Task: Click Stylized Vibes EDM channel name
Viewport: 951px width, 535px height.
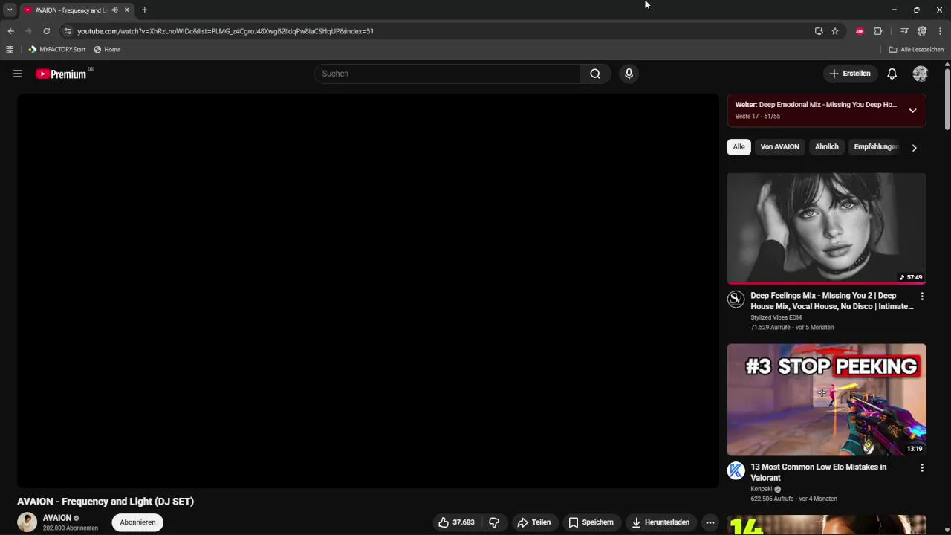Action: pyautogui.click(x=776, y=317)
